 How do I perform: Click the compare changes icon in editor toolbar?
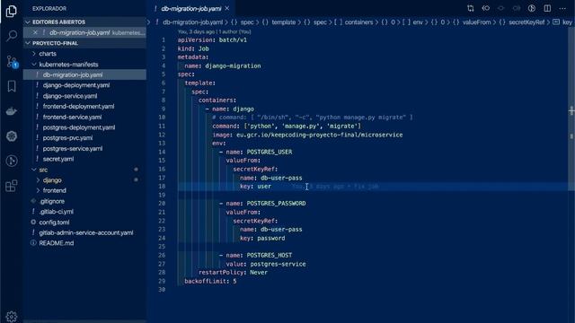coord(471,8)
